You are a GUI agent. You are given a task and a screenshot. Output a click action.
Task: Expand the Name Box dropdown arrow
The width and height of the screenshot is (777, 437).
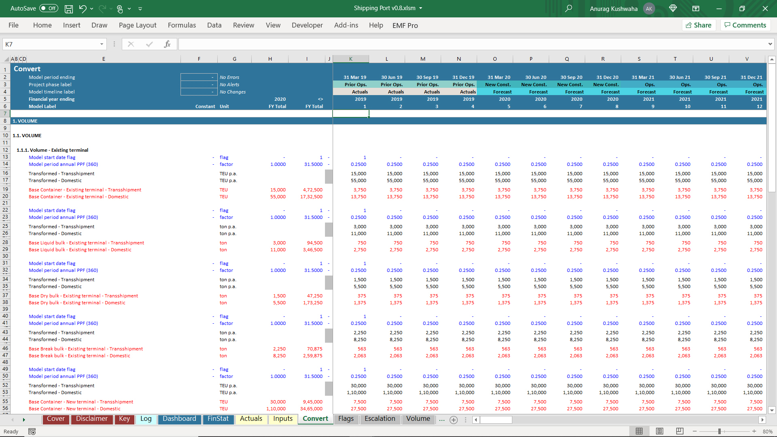(x=102, y=44)
